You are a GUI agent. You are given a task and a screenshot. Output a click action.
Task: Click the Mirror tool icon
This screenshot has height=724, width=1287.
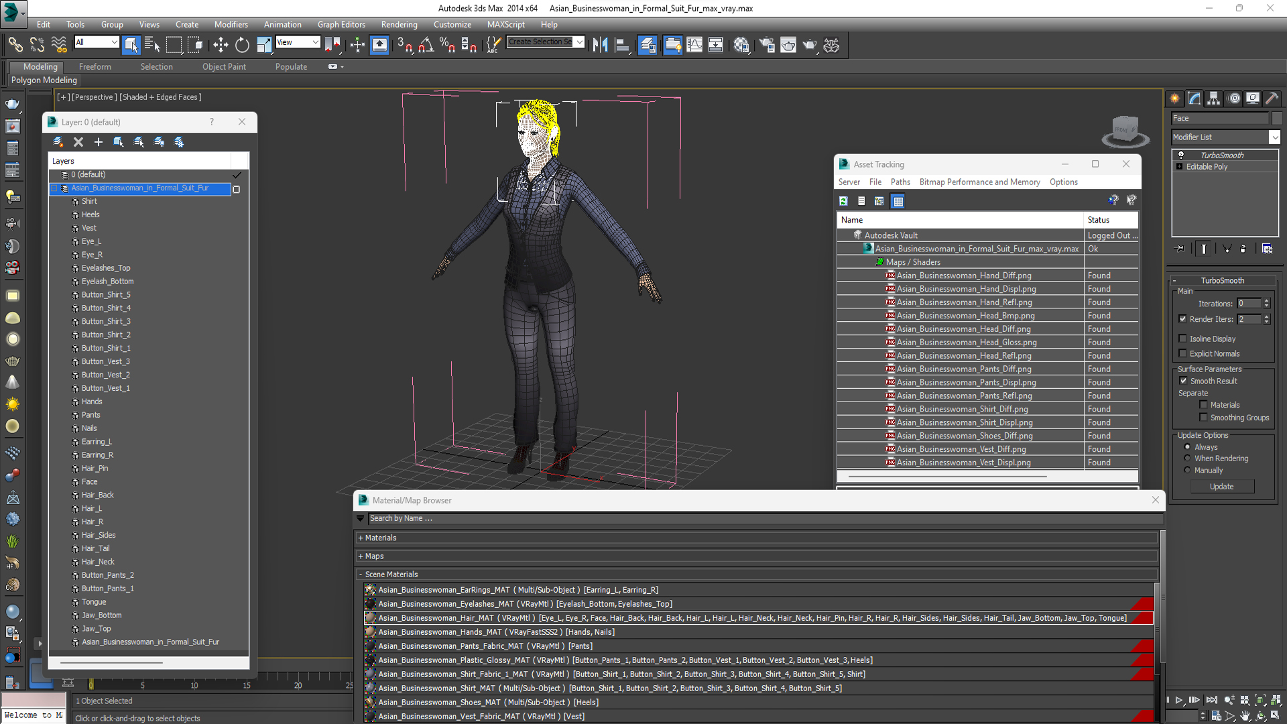[x=600, y=45]
